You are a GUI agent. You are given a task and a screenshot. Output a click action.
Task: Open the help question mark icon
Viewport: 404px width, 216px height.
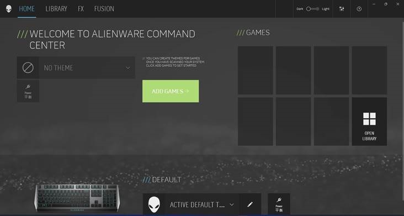pos(359,9)
